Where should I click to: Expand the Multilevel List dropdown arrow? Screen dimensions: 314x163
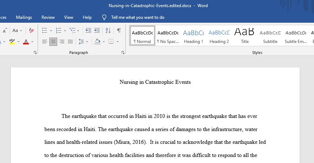point(78,31)
